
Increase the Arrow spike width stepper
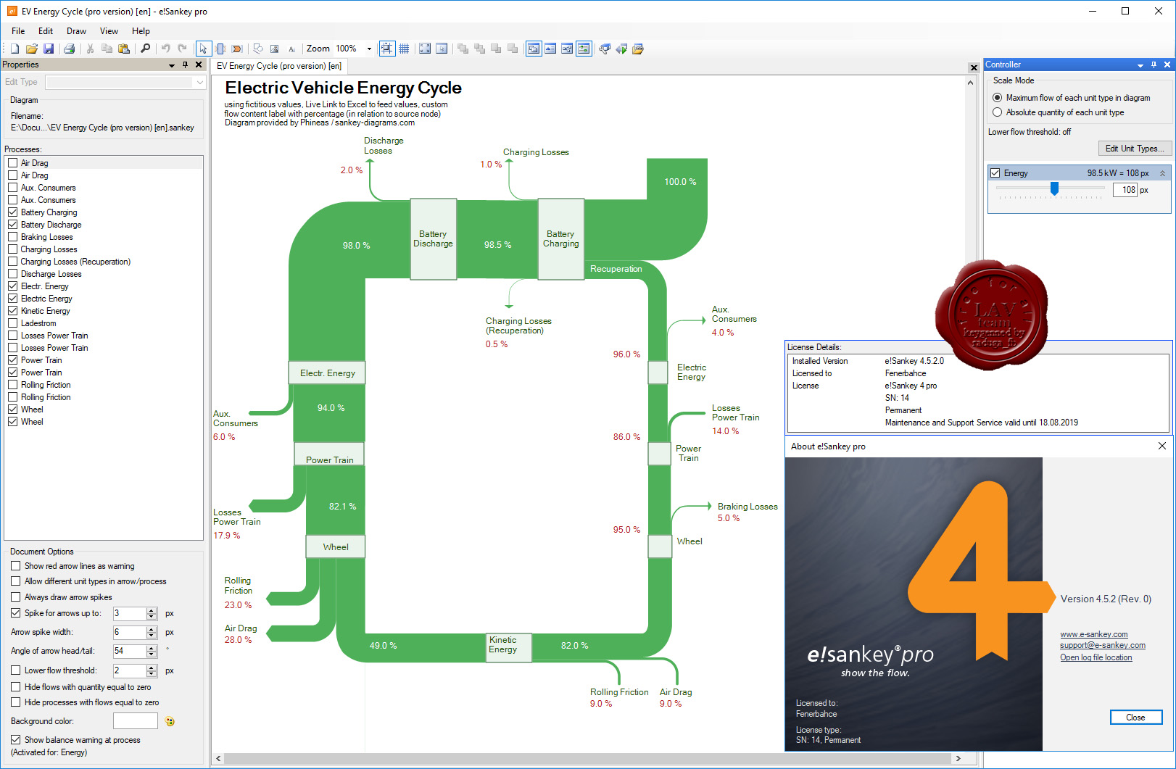tap(152, 630)
